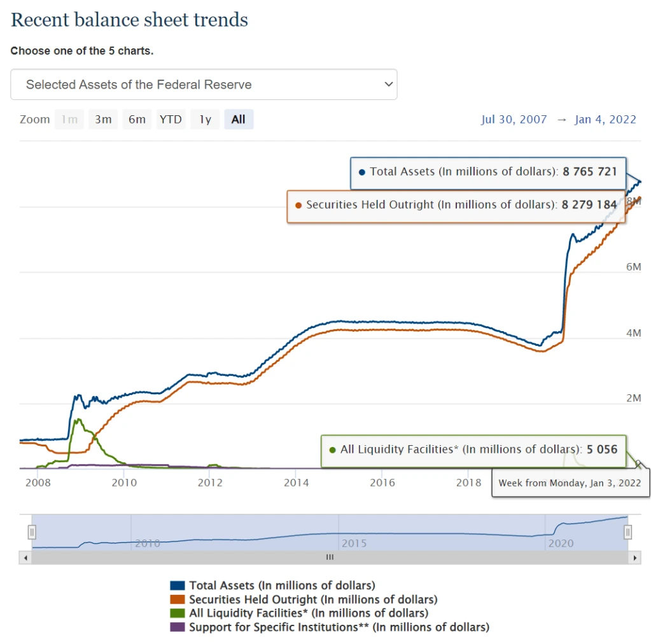Click the Jan 4, 2022 end date

(605, 119)
